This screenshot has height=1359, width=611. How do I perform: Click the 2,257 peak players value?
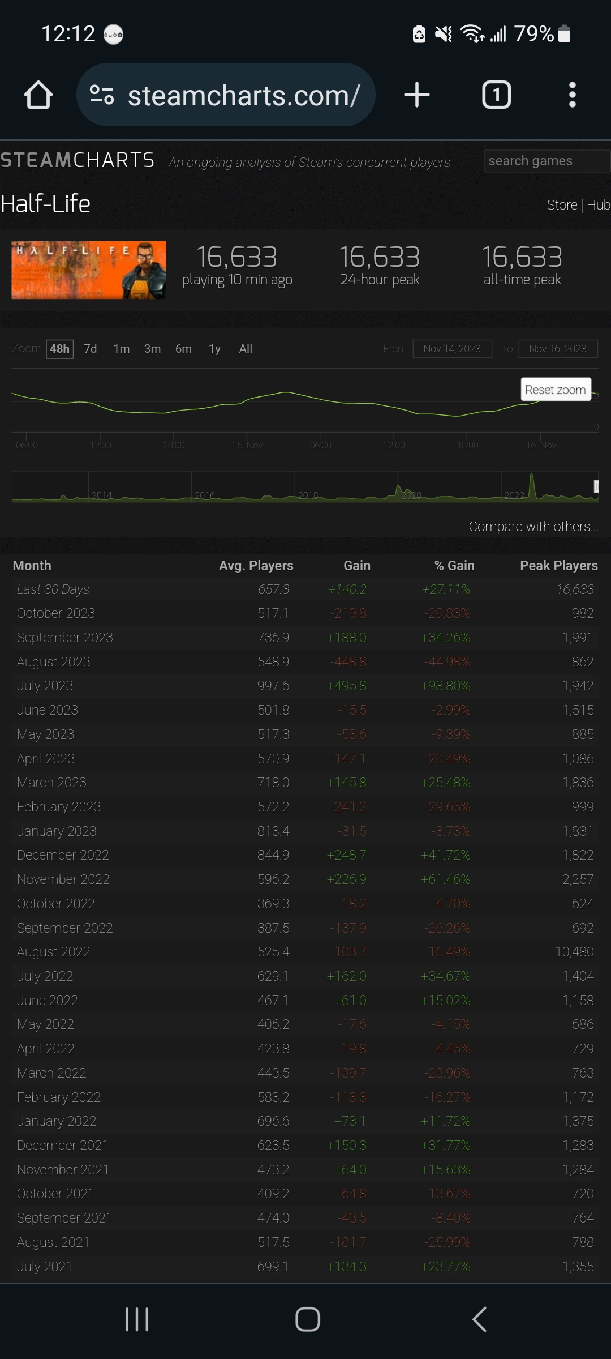[x=578, y=879]
